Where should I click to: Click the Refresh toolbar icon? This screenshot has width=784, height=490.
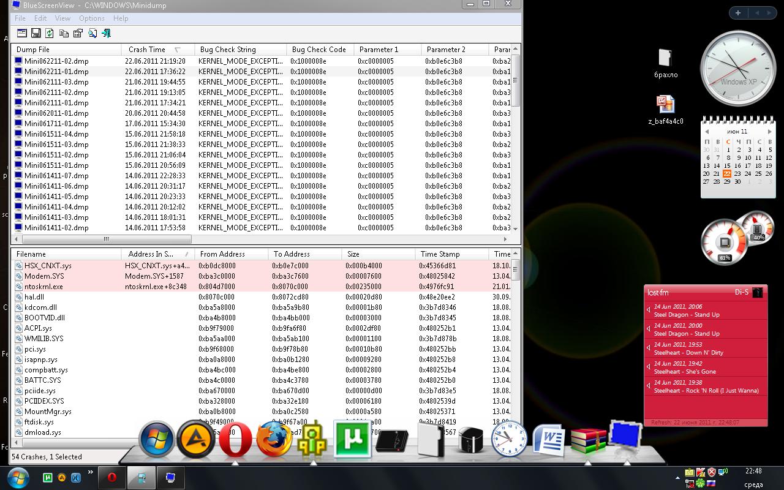click(x=50, y=33)
